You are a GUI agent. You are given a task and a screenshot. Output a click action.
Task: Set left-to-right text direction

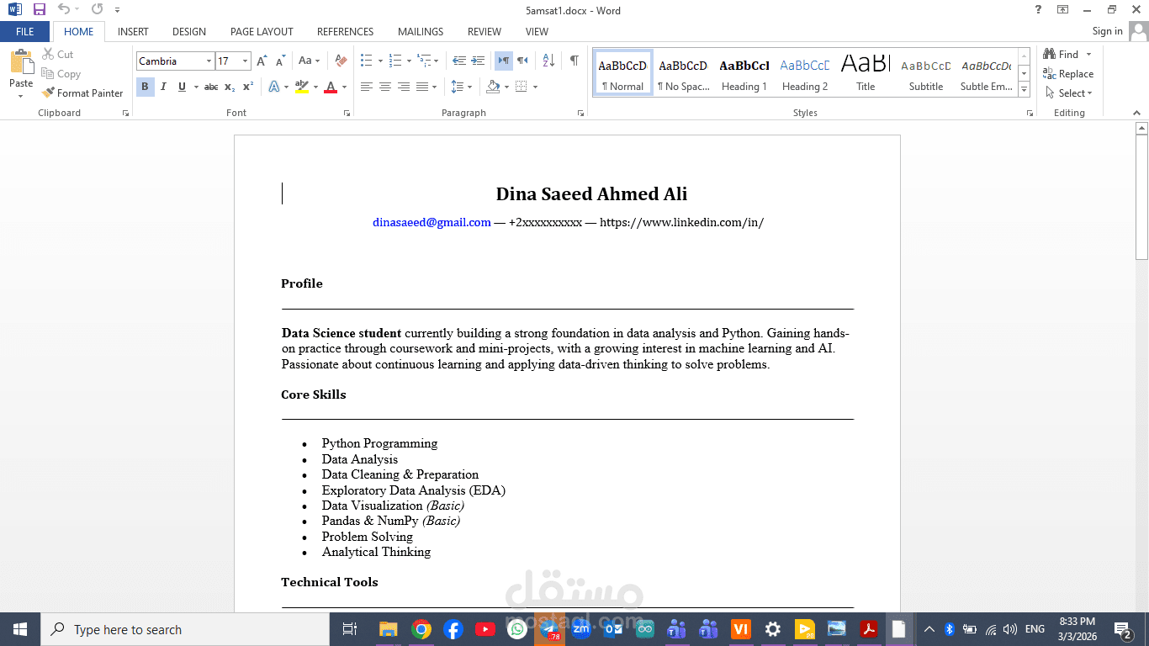point(503,61)
